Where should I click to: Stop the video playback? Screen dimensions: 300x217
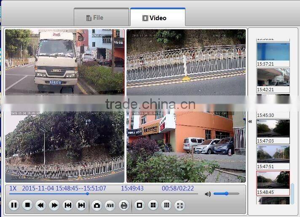27,205
